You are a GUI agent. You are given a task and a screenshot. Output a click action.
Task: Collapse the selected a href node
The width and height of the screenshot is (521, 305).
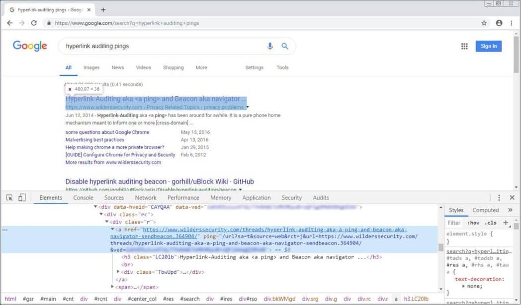tap(112, 229)
